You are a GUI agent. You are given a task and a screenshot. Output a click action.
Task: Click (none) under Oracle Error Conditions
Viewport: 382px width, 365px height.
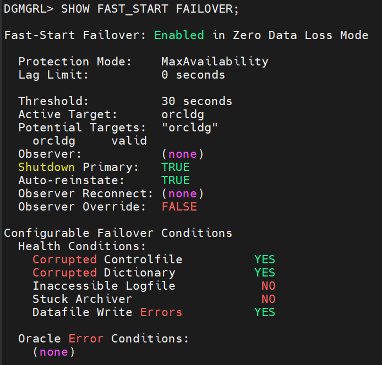pyautogui.click(x=53, y=352)
